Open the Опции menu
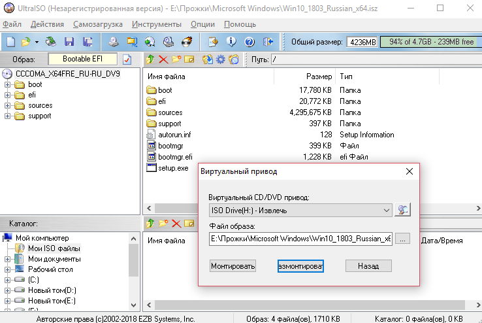The image size is (482, 323). click(x=202, y=24)
